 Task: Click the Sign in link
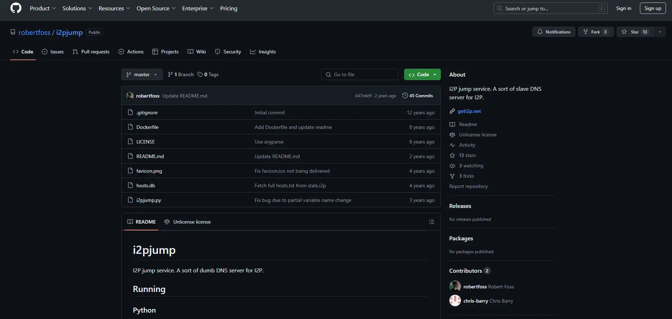coord(623,8)
